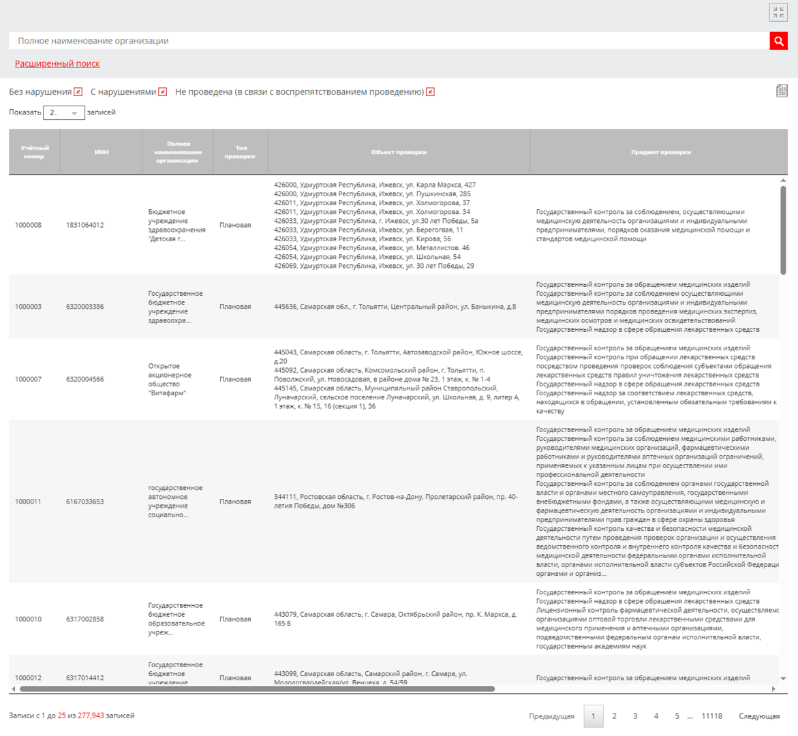Go to page 5 of results
This screenshot has height=736, width=798.
coord(677,716)
